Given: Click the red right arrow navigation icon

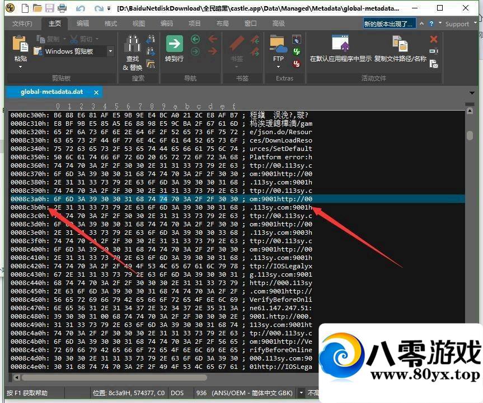Looking at the screenshot, I should click(213, 51).
